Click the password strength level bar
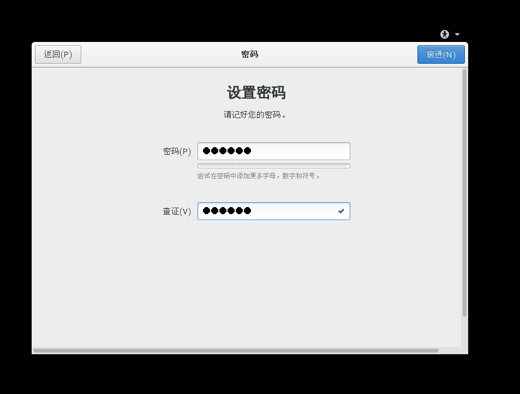The width and height of the screenshot is (520, 394). [273, 166]
